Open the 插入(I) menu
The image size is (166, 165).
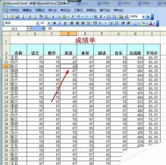click(x=52, y=10)
